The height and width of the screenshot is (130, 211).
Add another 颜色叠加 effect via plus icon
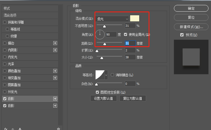point(55,71)
